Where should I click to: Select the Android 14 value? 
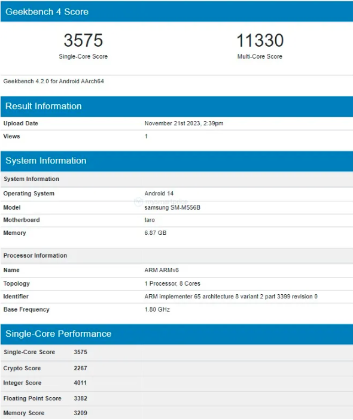[x=159, y=194]
